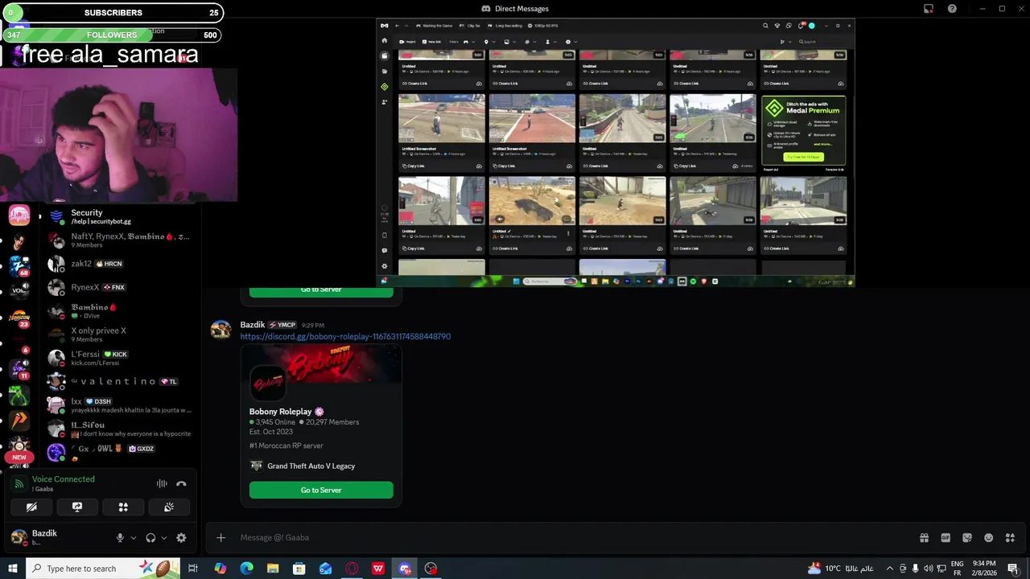
Task: Open Discord user settings gear
Action: tap(181, 538)
